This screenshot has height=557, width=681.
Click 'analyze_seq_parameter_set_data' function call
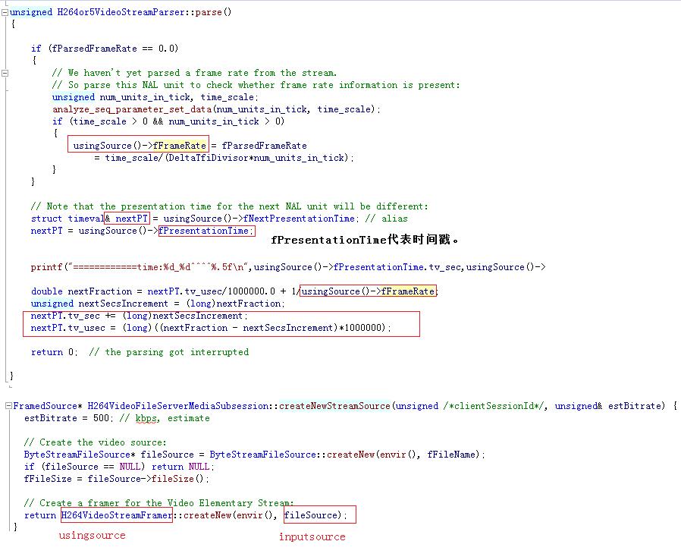click(x=132, y=109)
